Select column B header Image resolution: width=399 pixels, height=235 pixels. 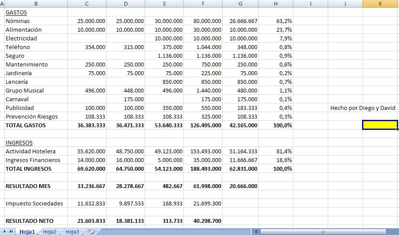pyautogui.click(x=36, y=4)
